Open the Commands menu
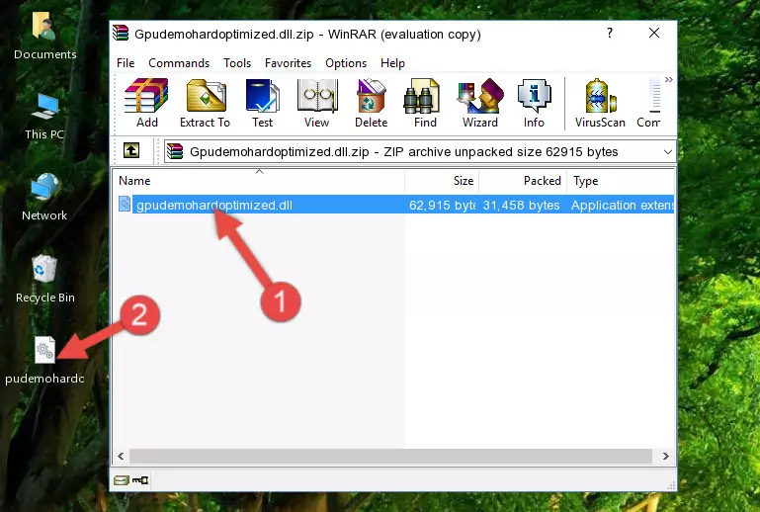This screenshot has width=760, height=512. pyautogui.click(x=179, y=63)
